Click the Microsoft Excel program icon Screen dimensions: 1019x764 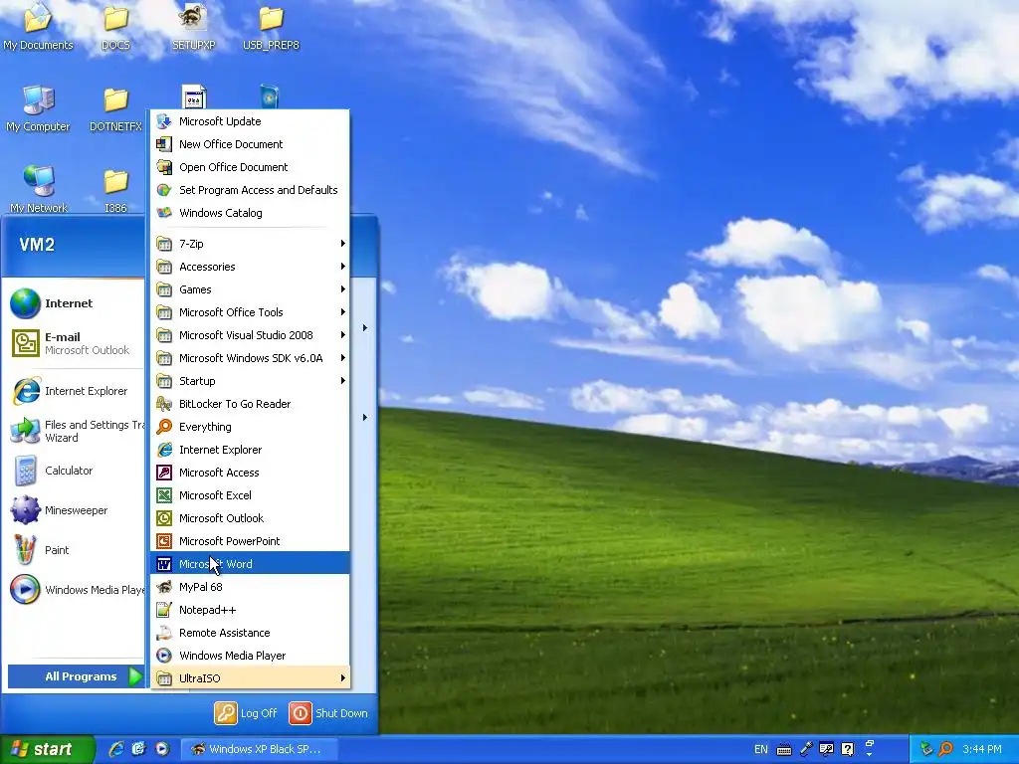[x=164, y=495]
